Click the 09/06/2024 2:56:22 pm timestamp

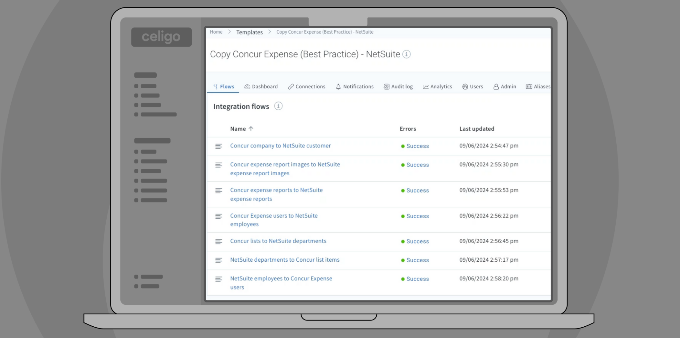[x=489, y=215]
